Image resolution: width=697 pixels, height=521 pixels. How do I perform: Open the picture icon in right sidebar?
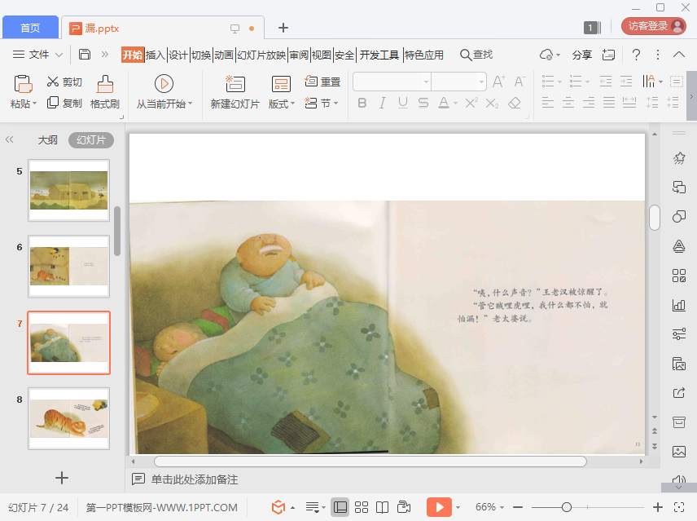pos(679,452)
